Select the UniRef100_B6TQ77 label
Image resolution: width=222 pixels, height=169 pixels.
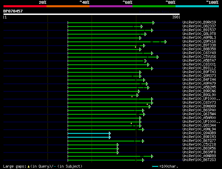click(199, 141)
